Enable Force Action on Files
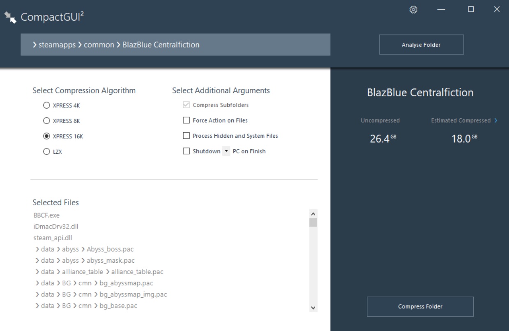The width and height of the screenshot is (509, 331). tap(186, 120)
